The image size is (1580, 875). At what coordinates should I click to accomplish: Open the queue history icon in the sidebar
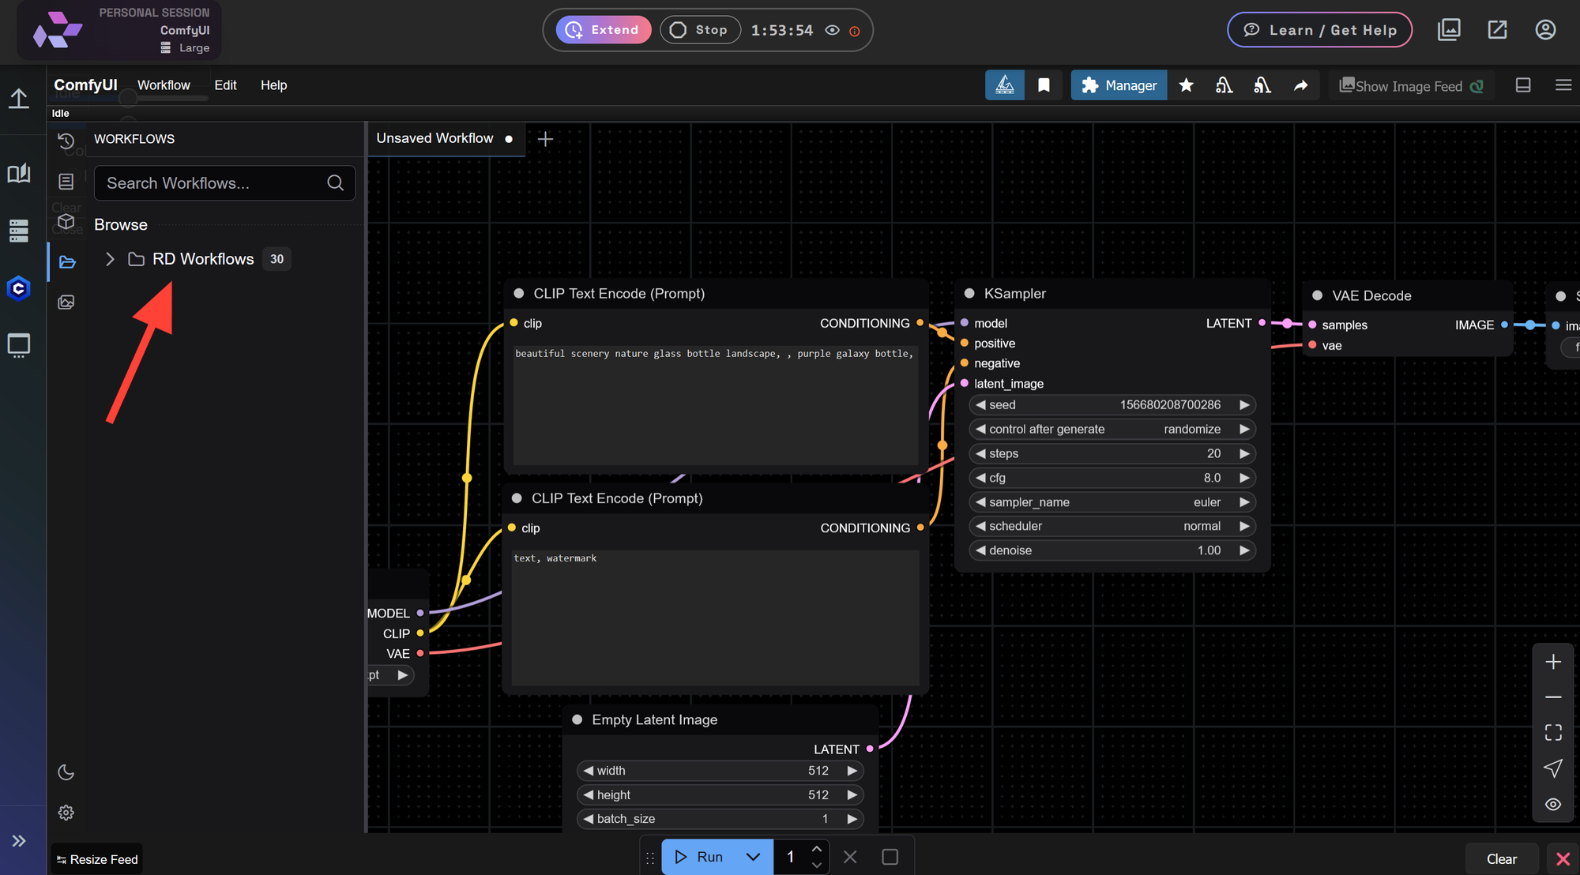pyautogui.click(x=66, y=140)
